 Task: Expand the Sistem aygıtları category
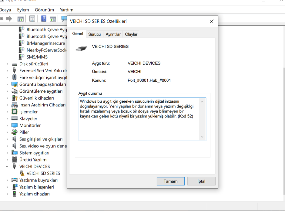click(x=7, y=153)
